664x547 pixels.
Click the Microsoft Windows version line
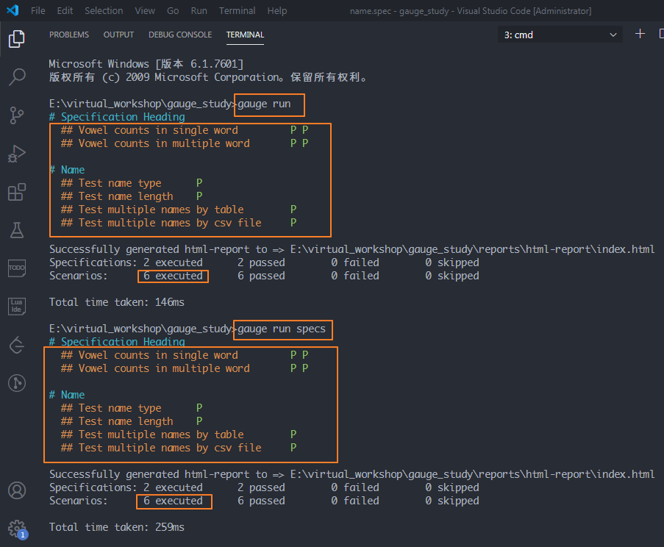(146, 64)
